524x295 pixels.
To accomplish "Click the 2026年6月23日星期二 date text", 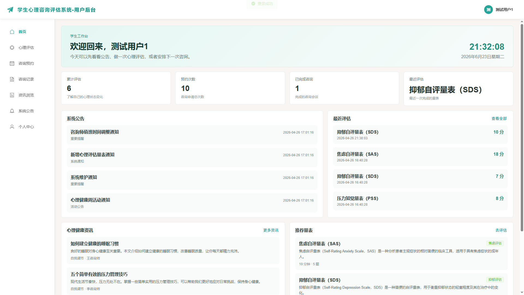I will [x=483, y=57].
